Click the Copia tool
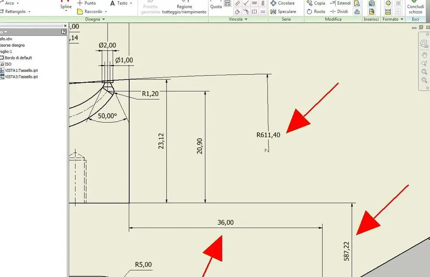This screenshot has width=430, height=277. (x=316, y=3)
